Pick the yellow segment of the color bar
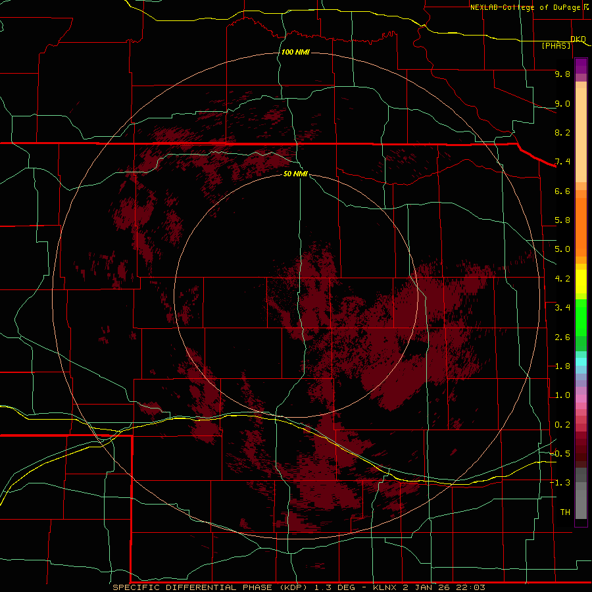The width and height of the screenshot is (592, 592). (581, 282)
